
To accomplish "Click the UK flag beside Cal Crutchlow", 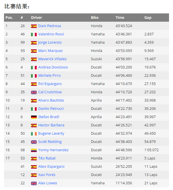I will tap(34, 92).
